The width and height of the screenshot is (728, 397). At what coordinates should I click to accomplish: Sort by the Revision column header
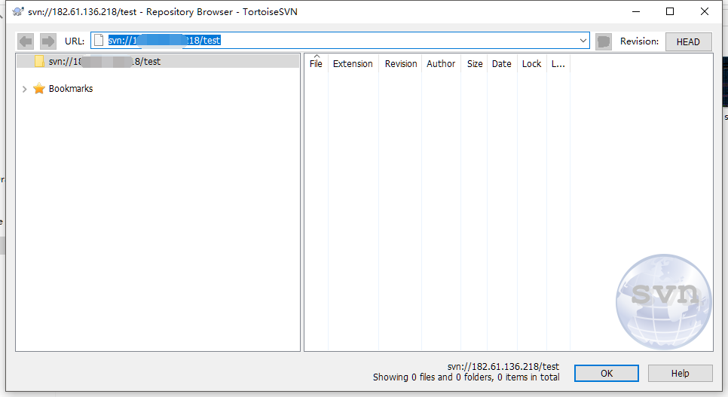pyautogui.click(x=401, y=63)
